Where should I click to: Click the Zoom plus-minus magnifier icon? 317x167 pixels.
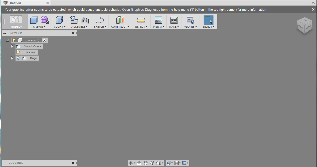point(152,163)
